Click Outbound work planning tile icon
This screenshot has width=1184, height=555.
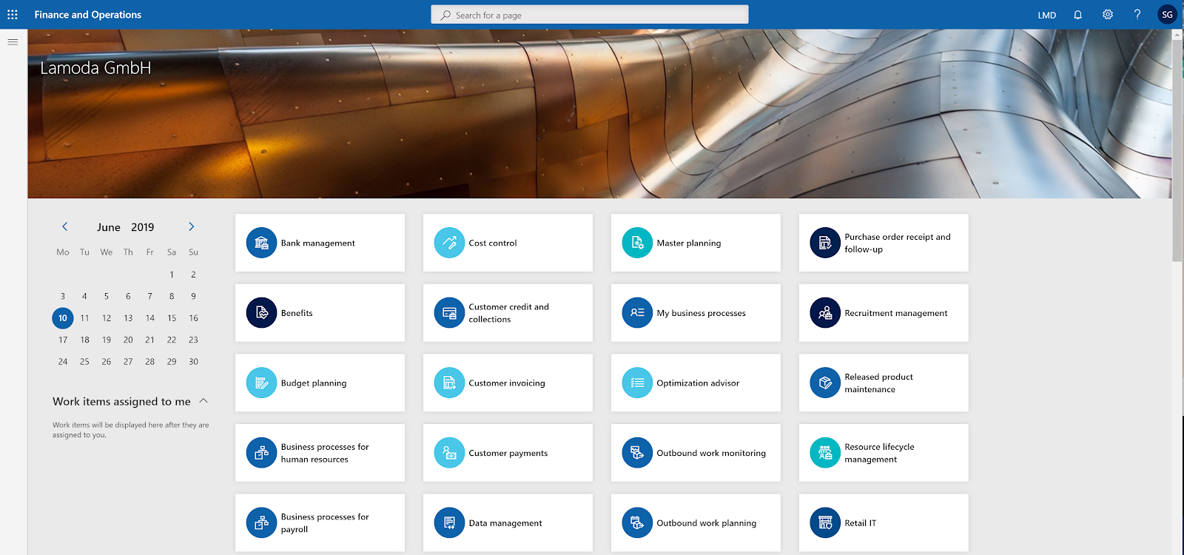click(637, 522)
